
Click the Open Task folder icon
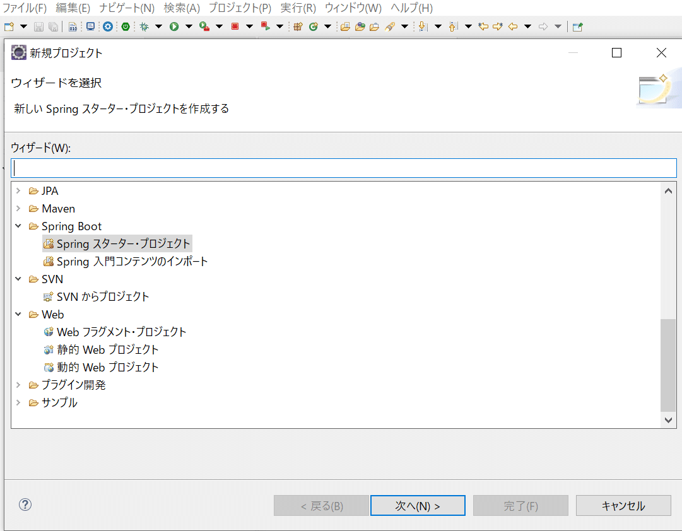tap(360, 26)
